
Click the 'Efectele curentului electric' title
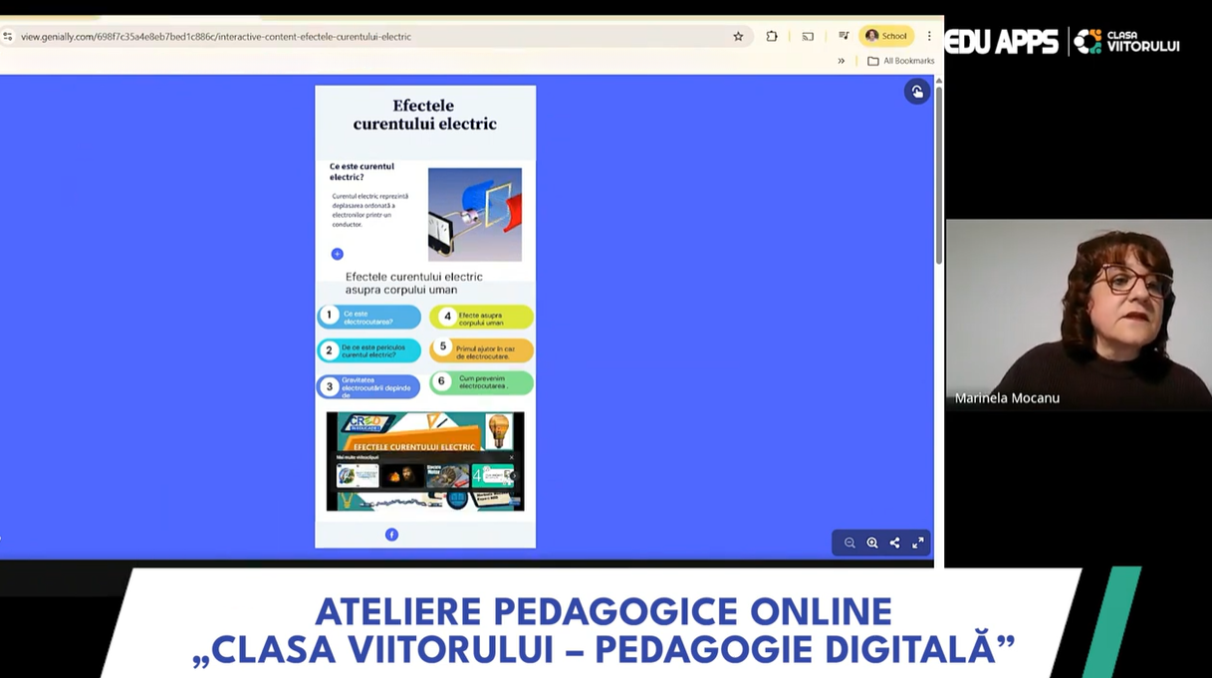pyautogui.click(x=425, y=114)
